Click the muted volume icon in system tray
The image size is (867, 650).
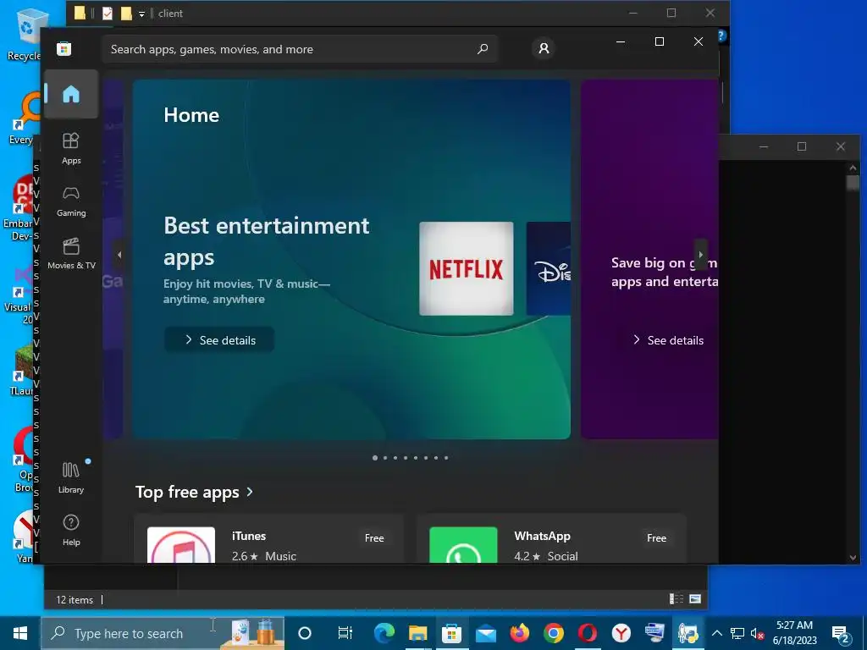pos(757,633)
